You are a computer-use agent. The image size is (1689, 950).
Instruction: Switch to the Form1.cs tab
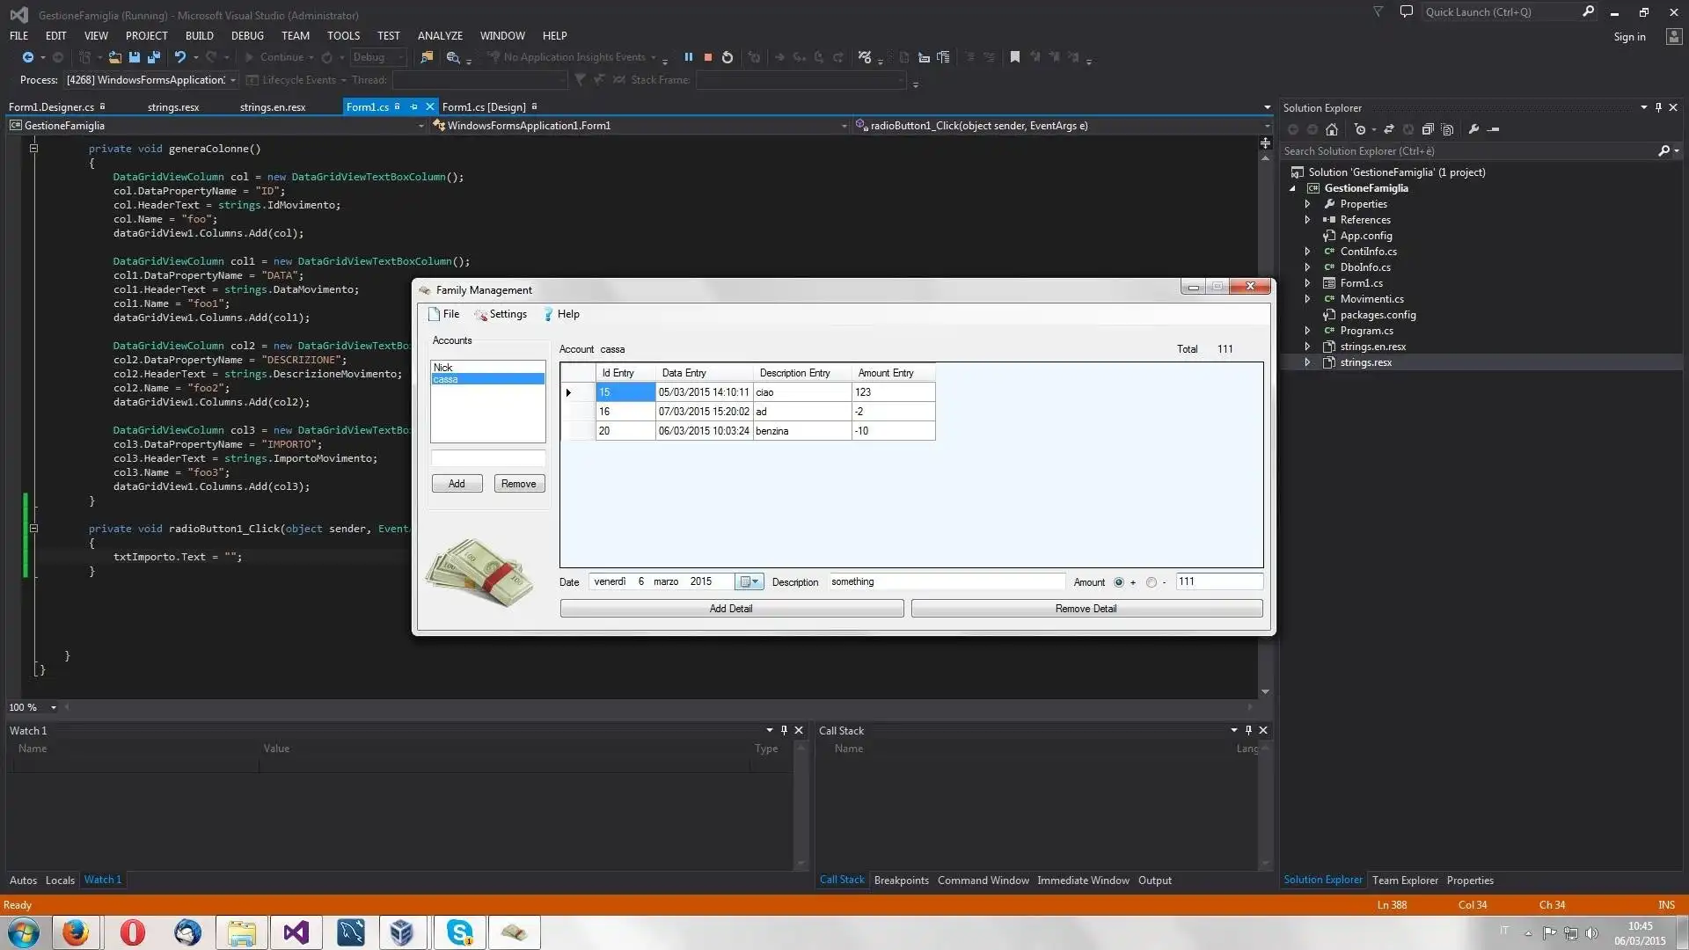coord(367,106)
